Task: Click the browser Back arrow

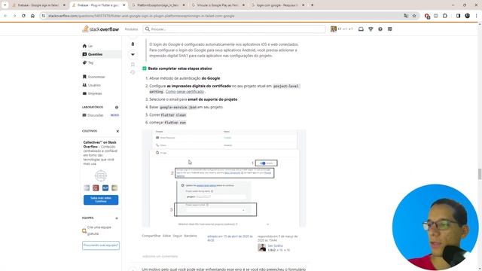Action: 5,16
